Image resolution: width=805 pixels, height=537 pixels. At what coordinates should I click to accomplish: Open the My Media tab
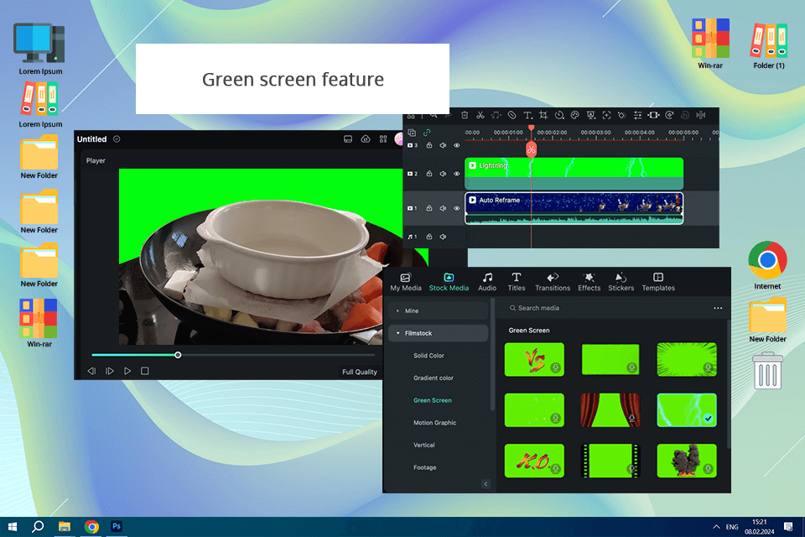[x=406, y=281]
